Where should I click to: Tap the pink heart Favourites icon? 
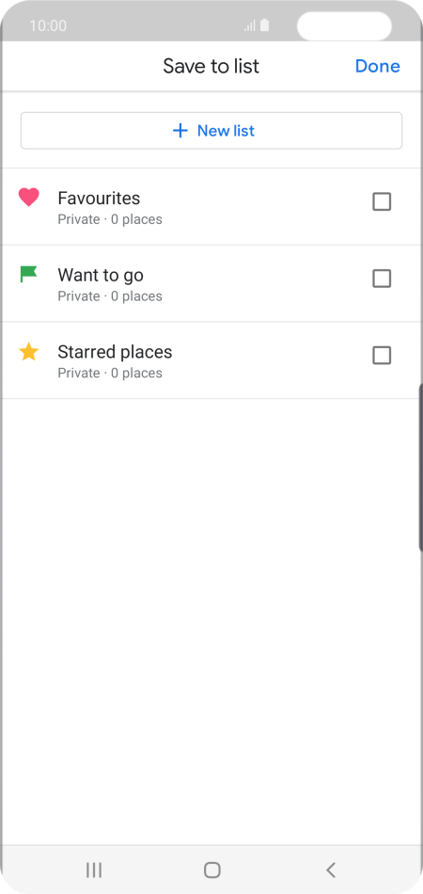[x=28, y=198]
